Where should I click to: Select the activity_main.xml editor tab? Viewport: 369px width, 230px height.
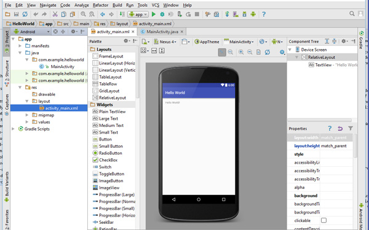click(x=113, y=31)
